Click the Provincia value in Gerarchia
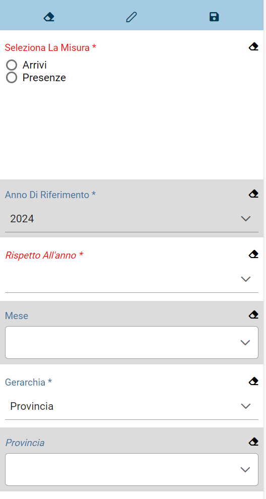 pos(32,406)
